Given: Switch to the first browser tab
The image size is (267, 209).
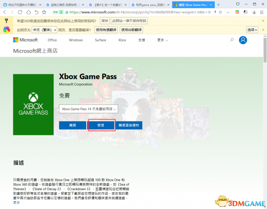Looking at the screenshot, I should pyautogui.click(x=21, y=5).
